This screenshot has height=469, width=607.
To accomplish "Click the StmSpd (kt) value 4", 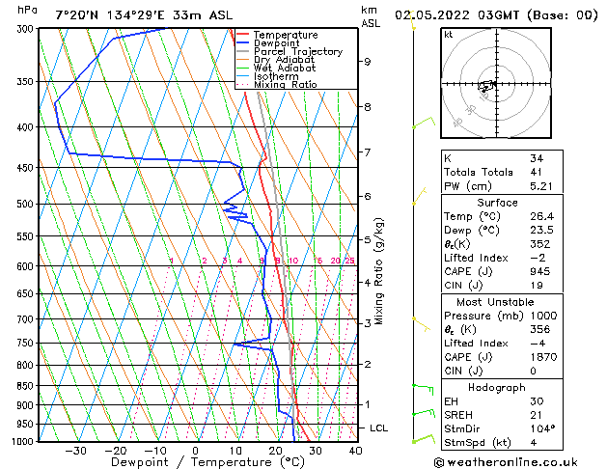I will tap(534, 442).
